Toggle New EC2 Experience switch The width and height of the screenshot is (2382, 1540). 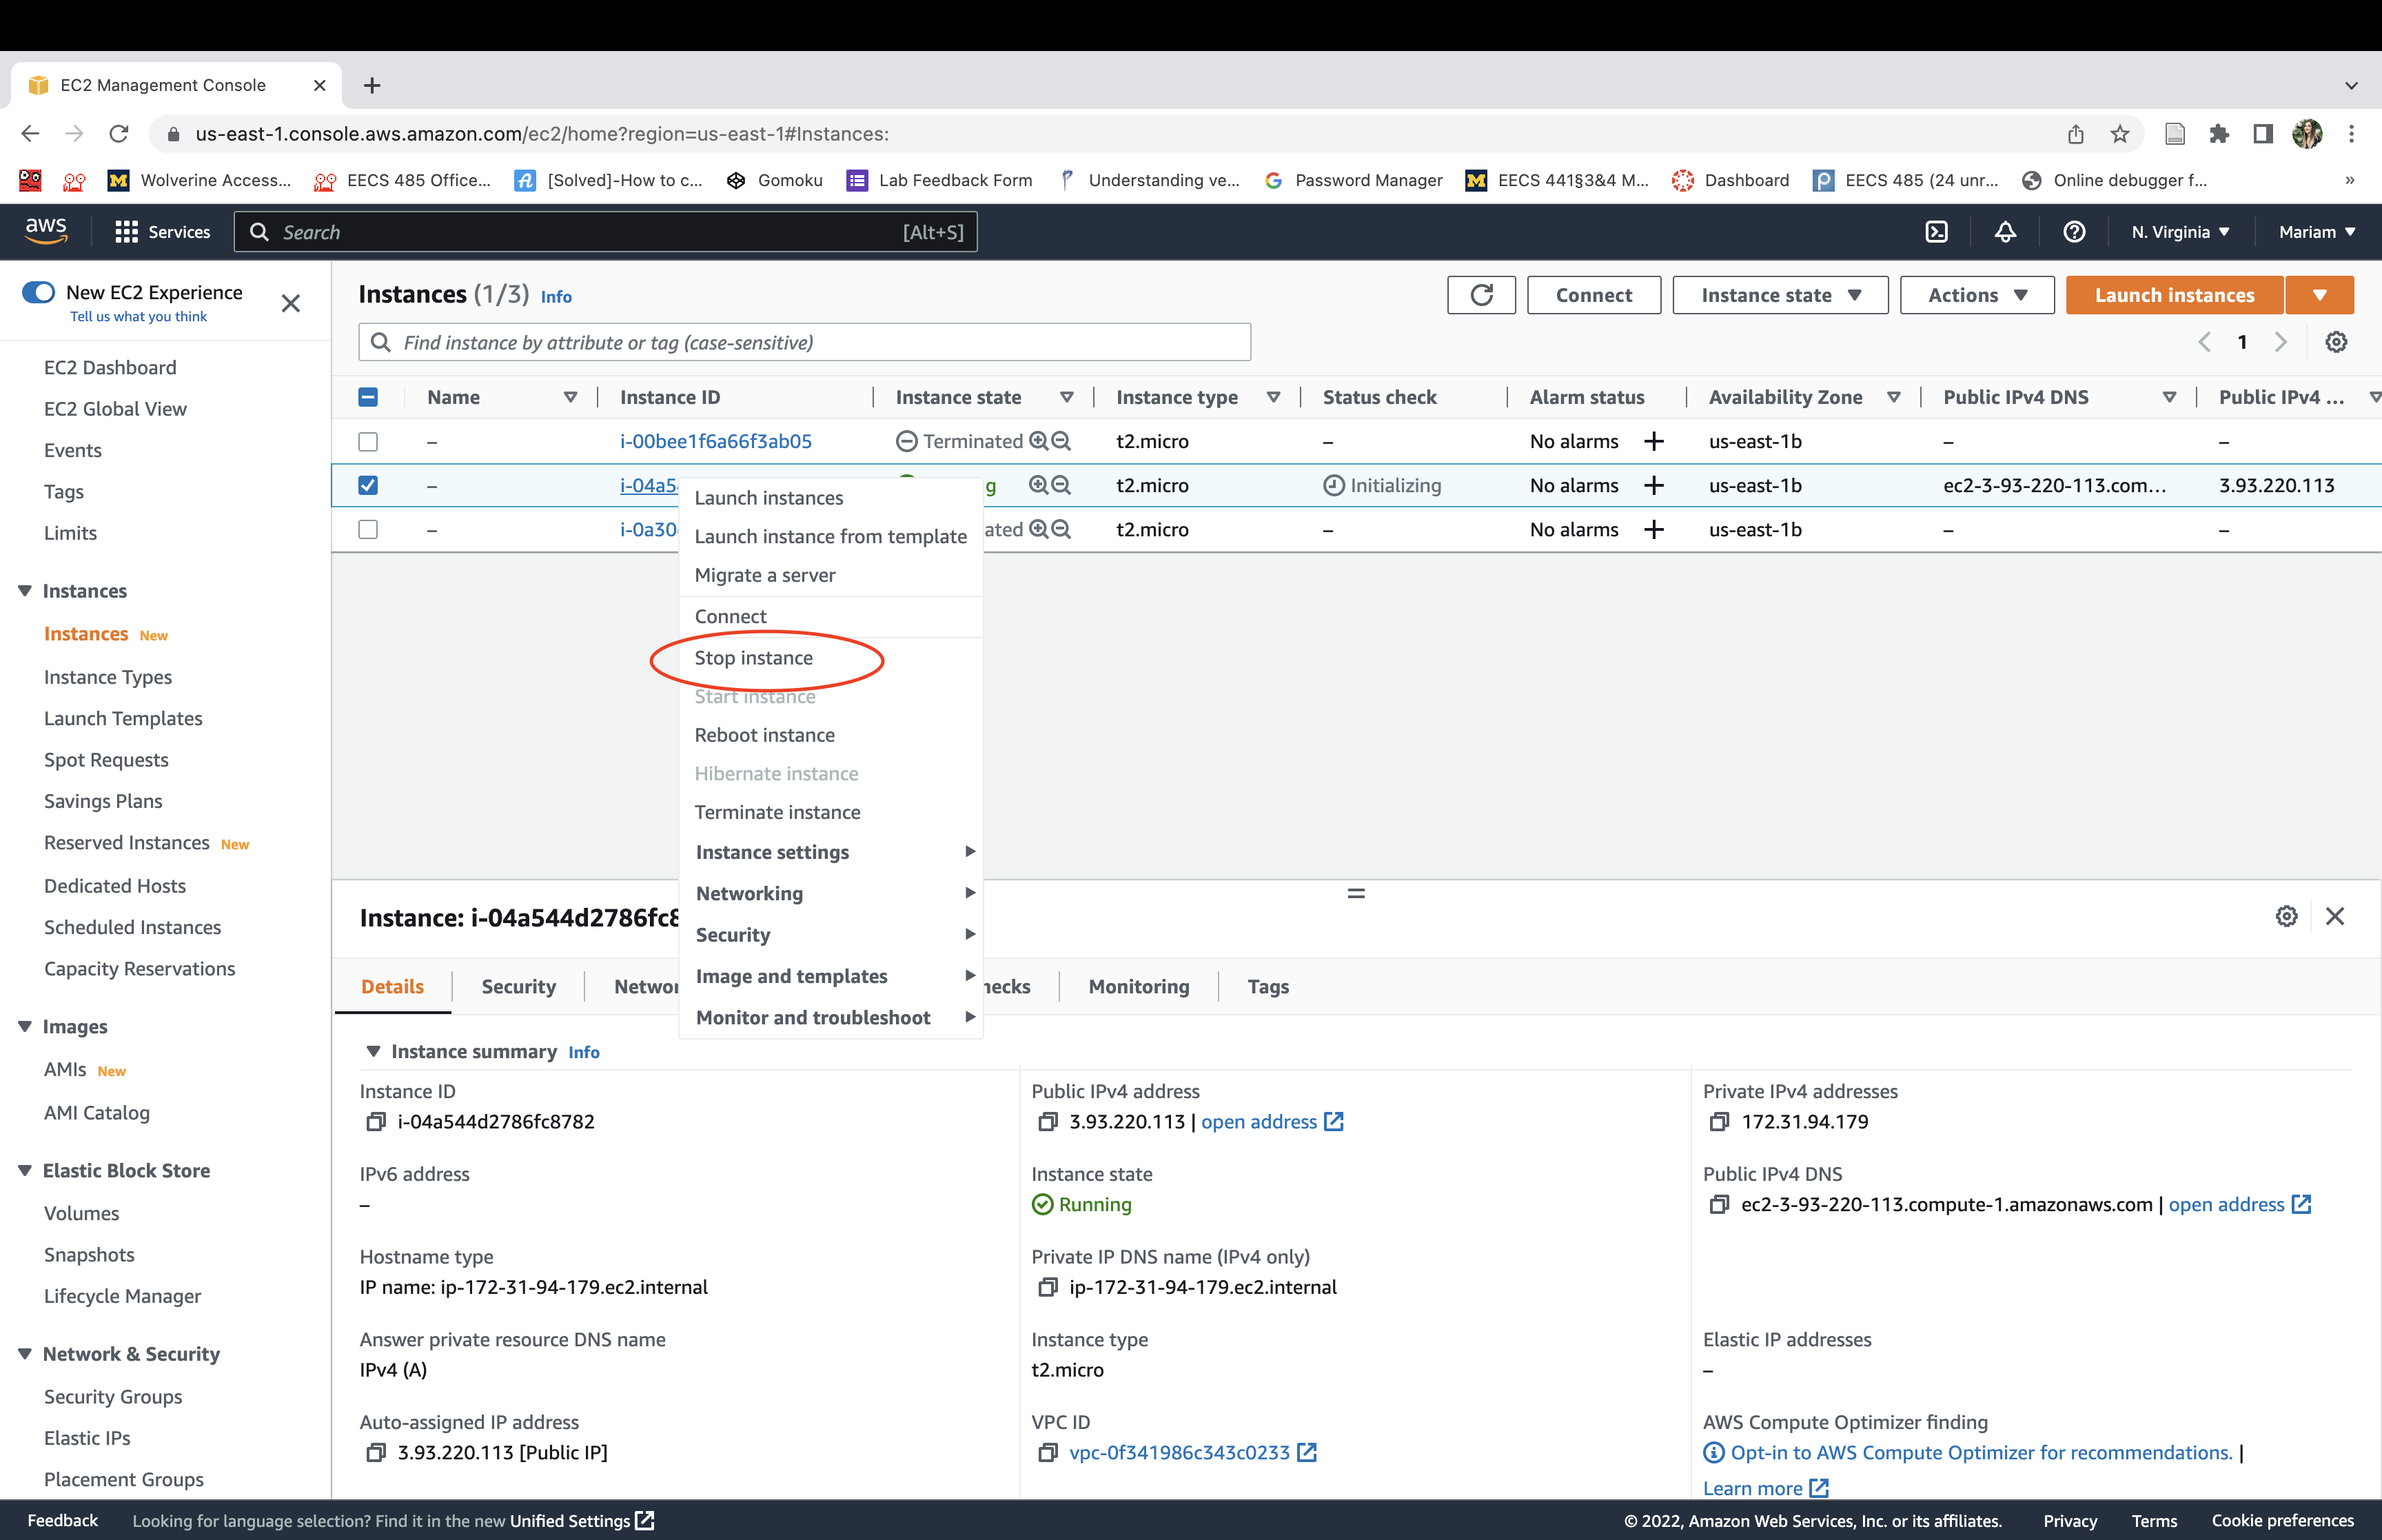(x=39, y=292)
